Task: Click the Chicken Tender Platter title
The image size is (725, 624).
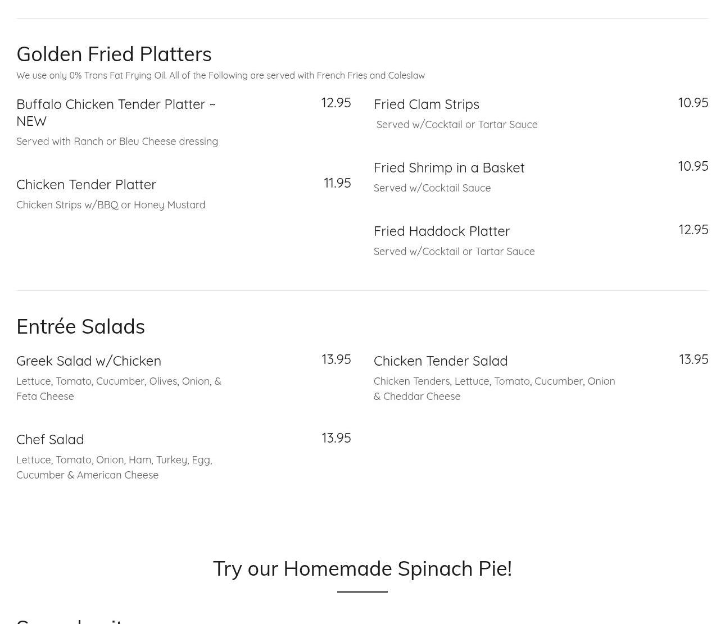Action: point(86,185)
